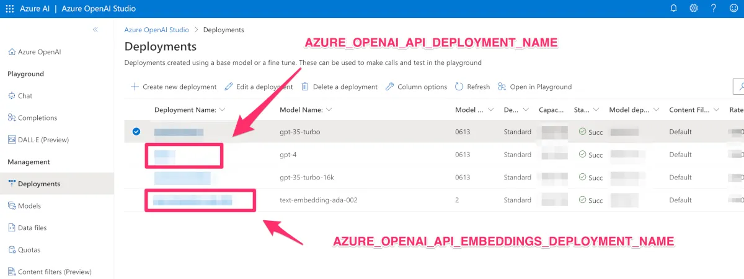Image resolution: width=744 pixels, height=279 pixels.
Task: Open Model version column dropdown chevron
Action: coord(490,109)
